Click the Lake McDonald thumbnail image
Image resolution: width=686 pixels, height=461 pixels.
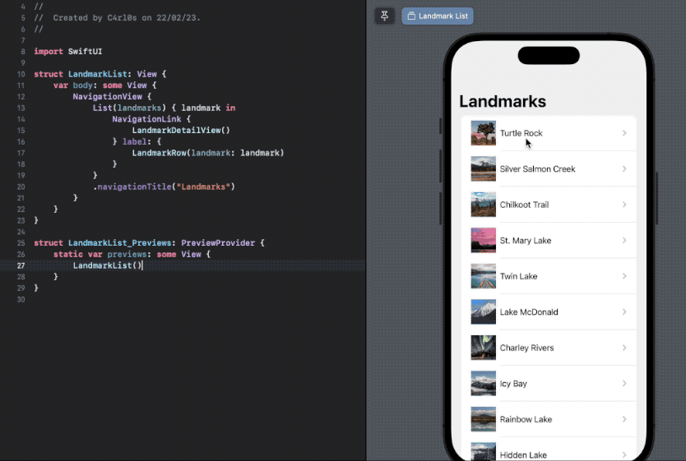[484, 312]
